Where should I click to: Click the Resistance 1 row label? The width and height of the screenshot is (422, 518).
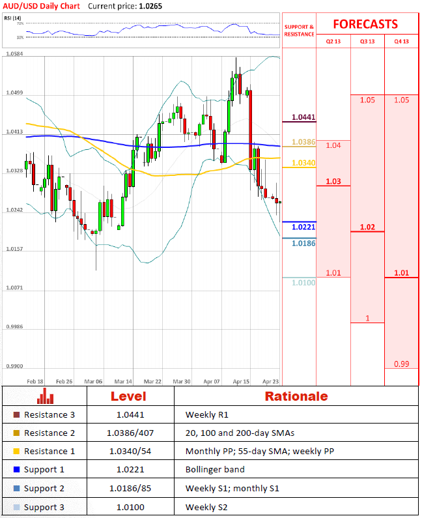click(x=49, y=452)
